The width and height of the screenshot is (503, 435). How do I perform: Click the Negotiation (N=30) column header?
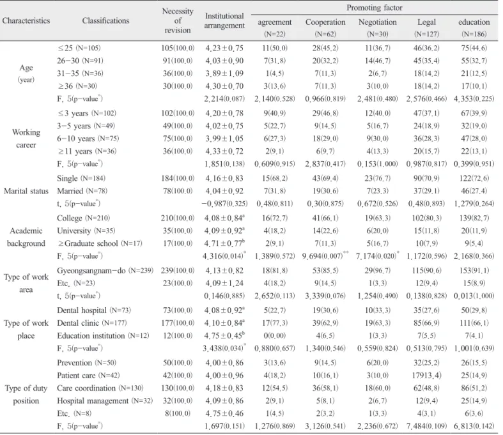(378, 28)
